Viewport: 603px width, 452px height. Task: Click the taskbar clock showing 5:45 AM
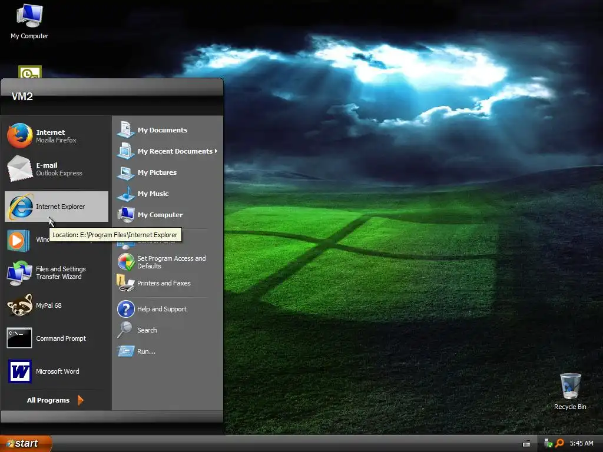581,443
